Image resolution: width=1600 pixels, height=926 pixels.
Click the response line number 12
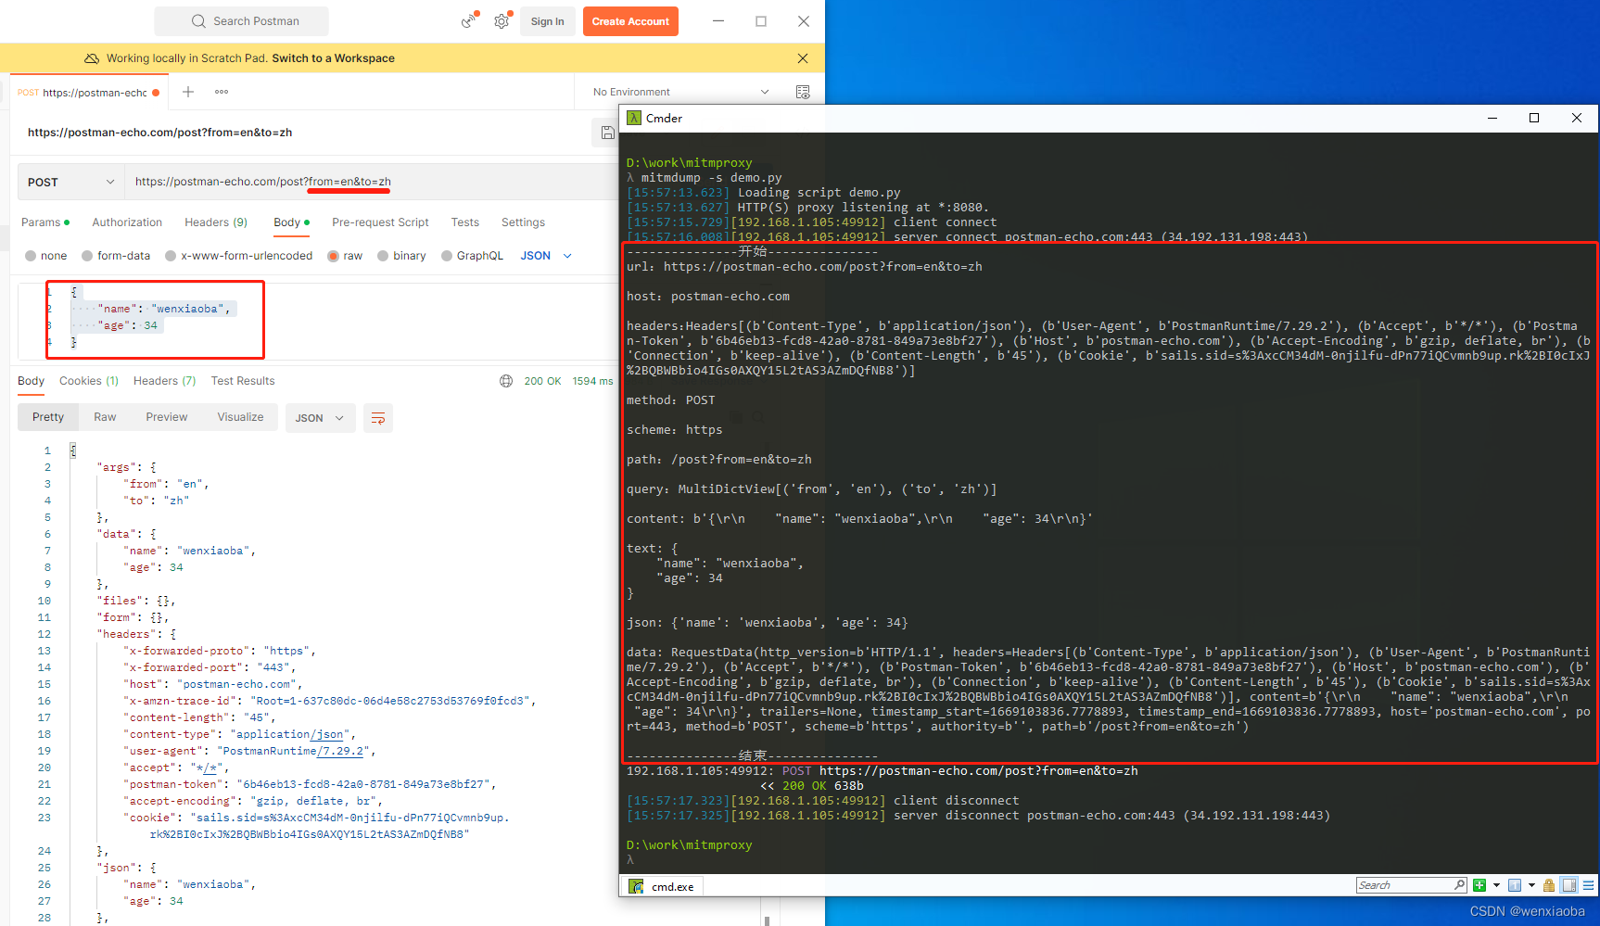click(x=44, y=634)
